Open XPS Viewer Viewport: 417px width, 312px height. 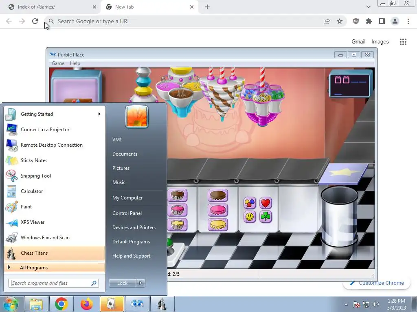55,222
